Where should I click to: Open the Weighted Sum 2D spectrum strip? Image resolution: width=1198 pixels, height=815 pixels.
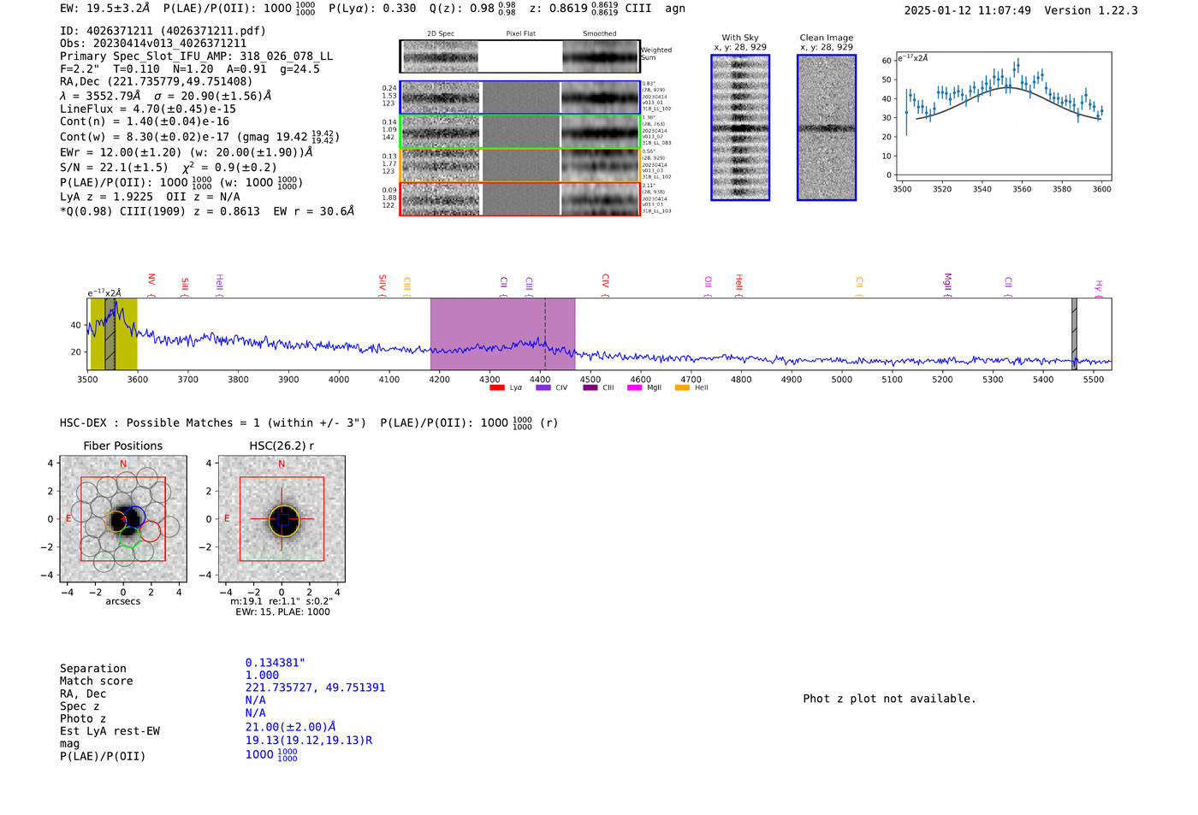(x=520, y=56)
